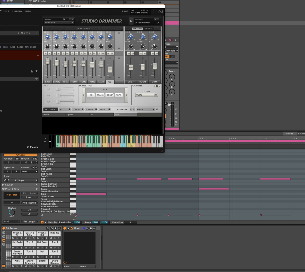Toggle scale mode icon next to F
Viewport: 305px width, 272px height.
[5, 180]
